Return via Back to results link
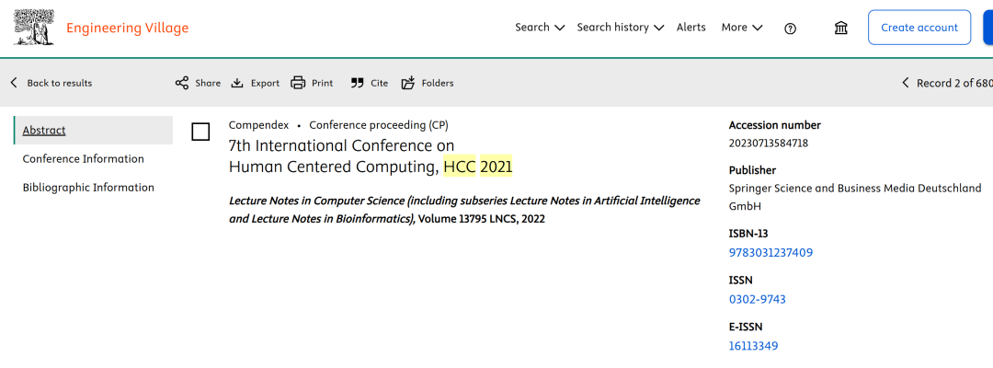 click(x=59, y=83)
